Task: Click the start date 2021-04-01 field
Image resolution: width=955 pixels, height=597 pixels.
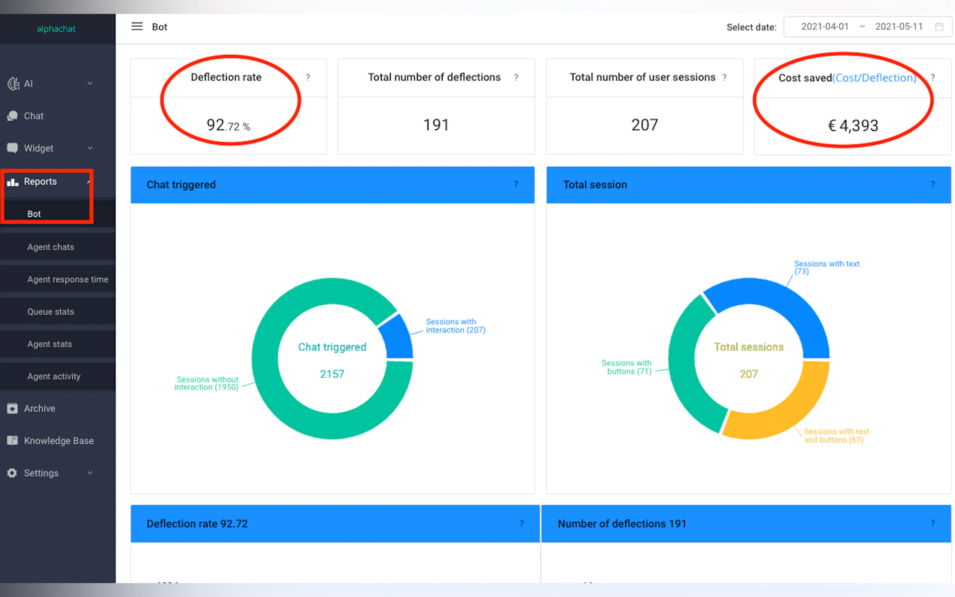Action: [x=824, y=26]
